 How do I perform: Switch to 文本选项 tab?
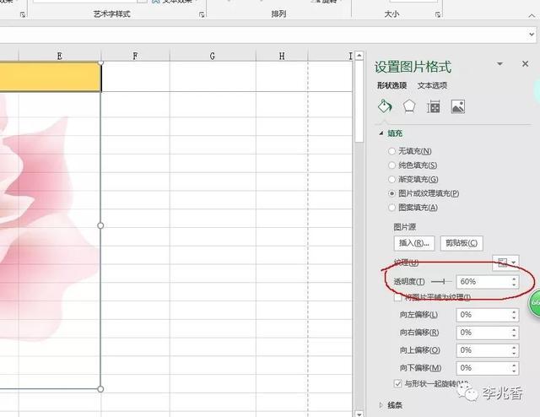click(x=432, y=85)
